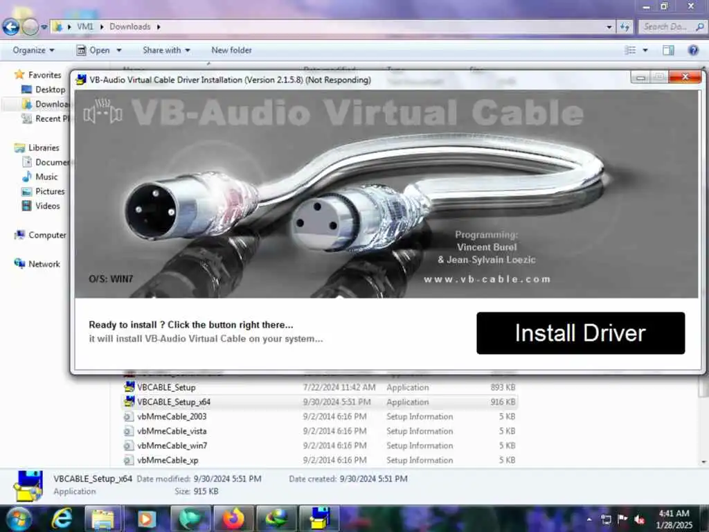Click the Forward navigation arrow in Explorer

point(30,27)
